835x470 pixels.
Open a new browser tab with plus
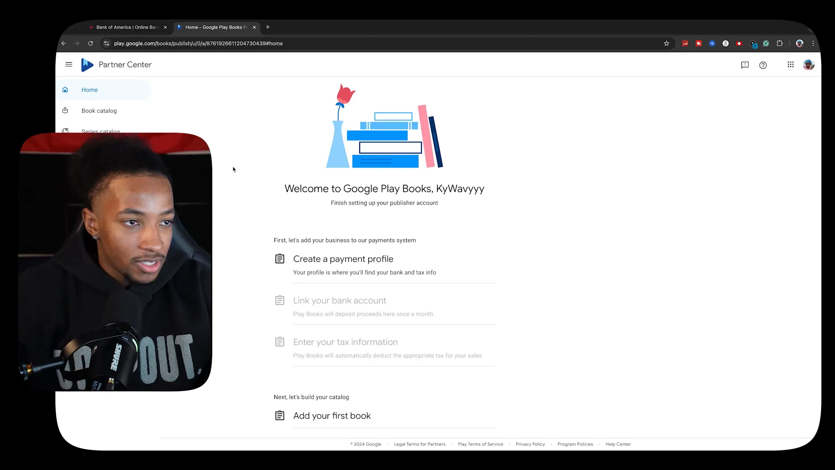tap(268, 27)
